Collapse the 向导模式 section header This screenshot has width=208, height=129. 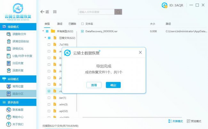tap(18, 79)
